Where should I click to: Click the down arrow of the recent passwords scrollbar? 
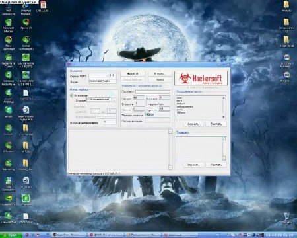(224, 117)
